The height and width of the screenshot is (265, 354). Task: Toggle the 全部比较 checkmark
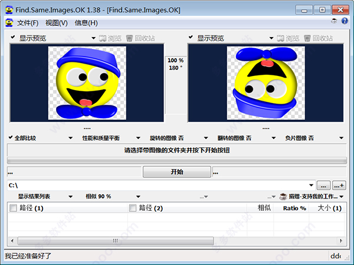tap(11, 137)
